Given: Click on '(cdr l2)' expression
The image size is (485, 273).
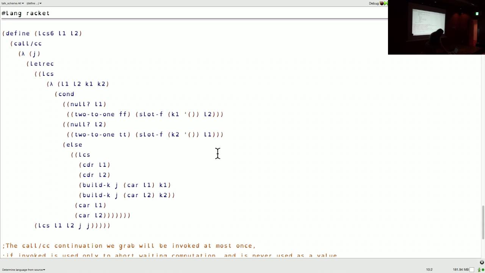Looking at the screenshot, I should click(95, 175).
